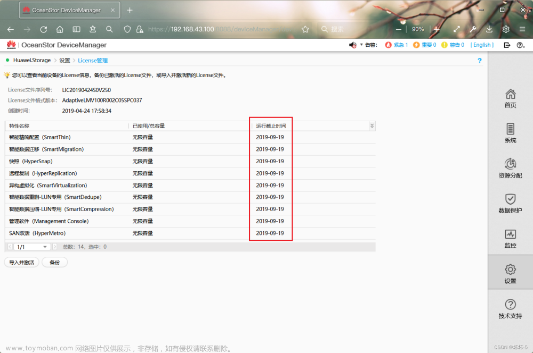Click the padlock site security icon
Viewport: 533px width, 353px height.
[x=139, y=29]
